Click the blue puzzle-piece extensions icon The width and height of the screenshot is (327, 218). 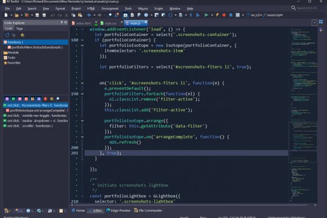pyautogui.click(x=198, y=15)
